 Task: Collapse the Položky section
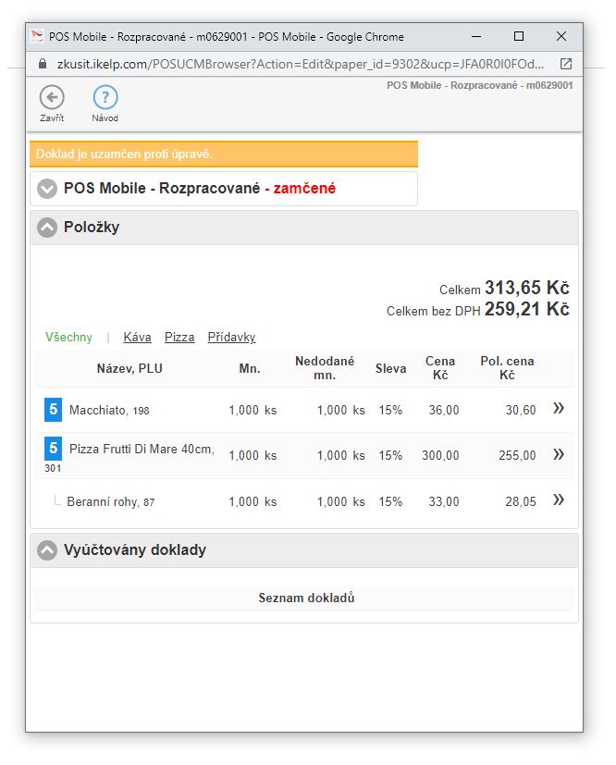tap(47, 228)
